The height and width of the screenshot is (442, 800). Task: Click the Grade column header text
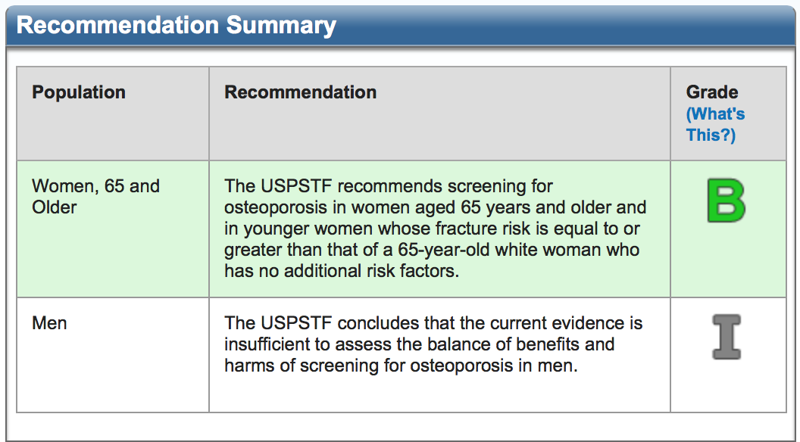[711, 92]
